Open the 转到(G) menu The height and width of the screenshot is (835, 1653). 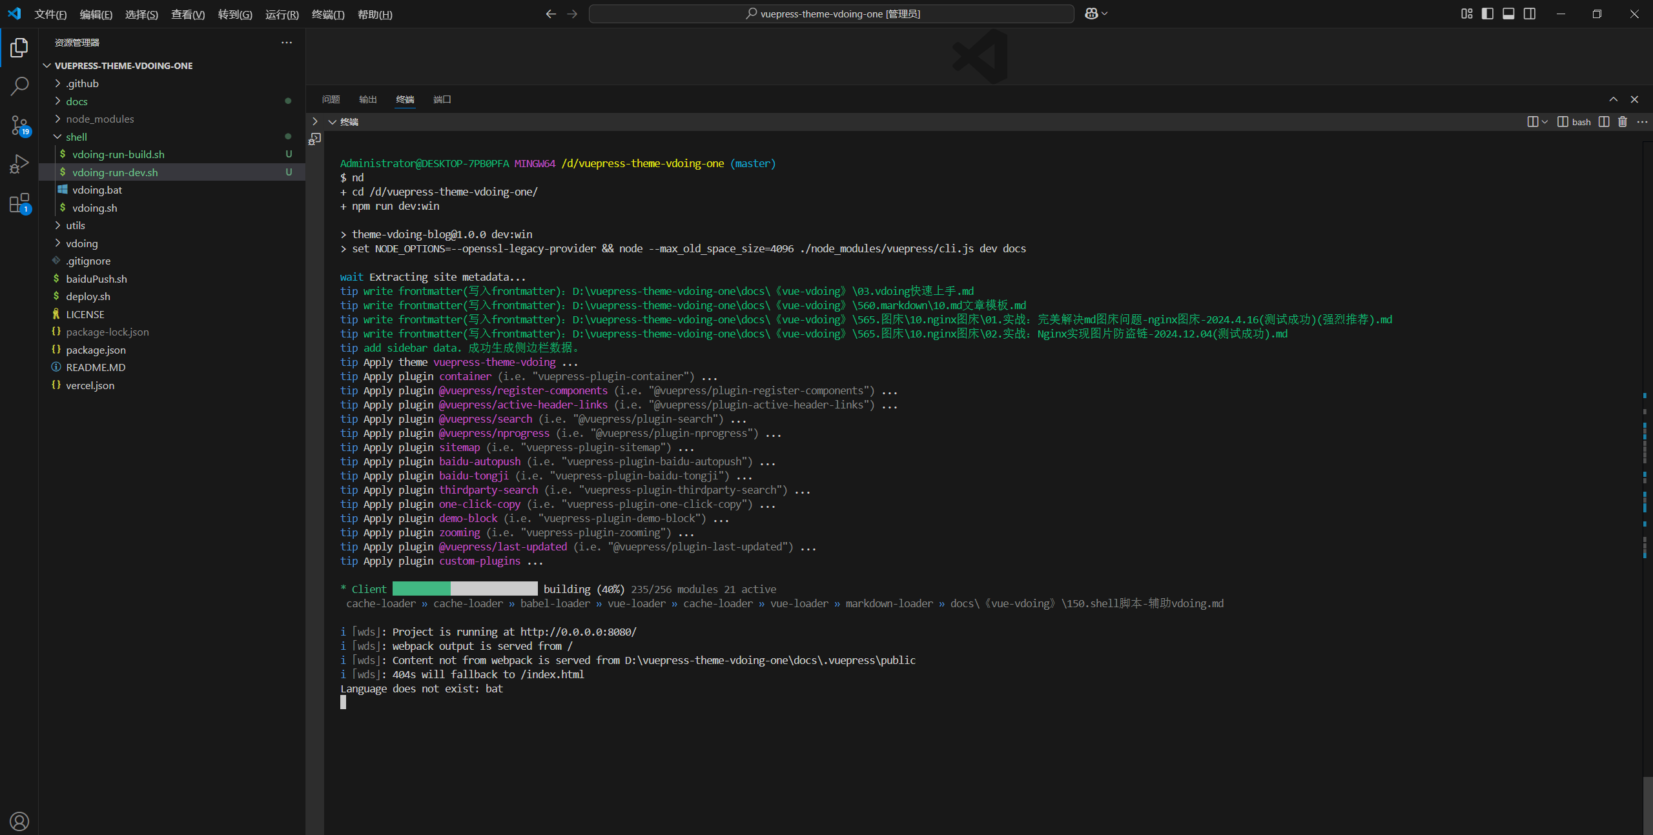pyautogui.click(x=235, y=14)
